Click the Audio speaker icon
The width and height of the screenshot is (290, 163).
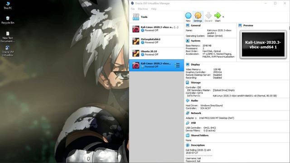pyautogui.click(x=188, y=101)
